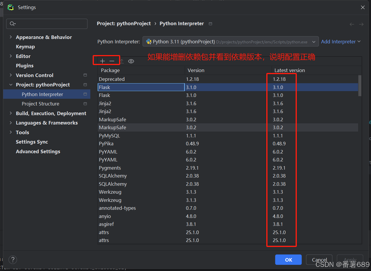Screen dimensions: 371x271
Task: Click project-level icon beside Project: pythonProject
Action: 85,85
